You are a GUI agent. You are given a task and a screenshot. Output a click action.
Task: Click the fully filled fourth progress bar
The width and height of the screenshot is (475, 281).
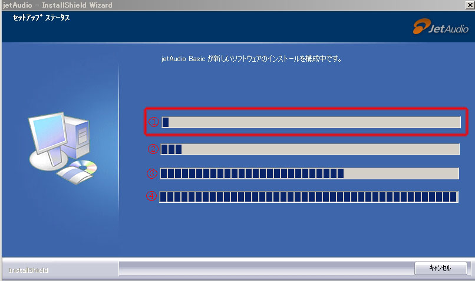(x=309, y=197)
